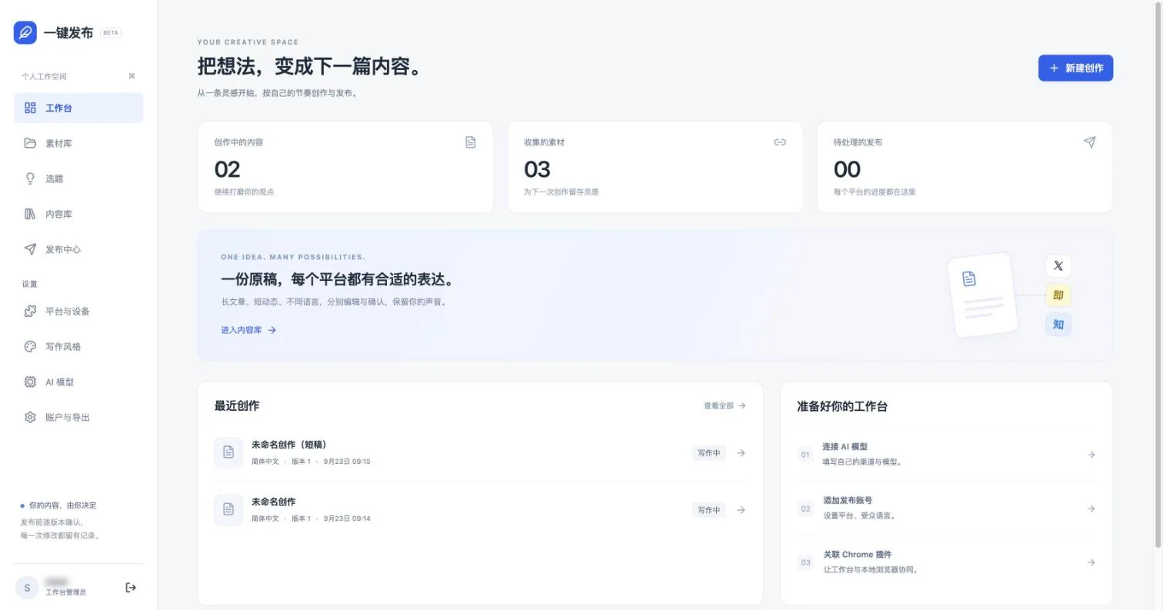Viewport: 1163px width, 610px height.
Task: Click the document icon on 创作中的内容 card
Action: [471, 142]
